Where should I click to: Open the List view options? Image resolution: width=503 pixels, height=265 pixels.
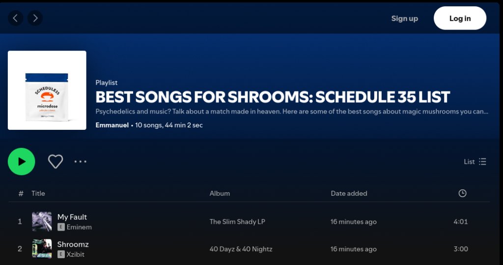coord(475,162)
